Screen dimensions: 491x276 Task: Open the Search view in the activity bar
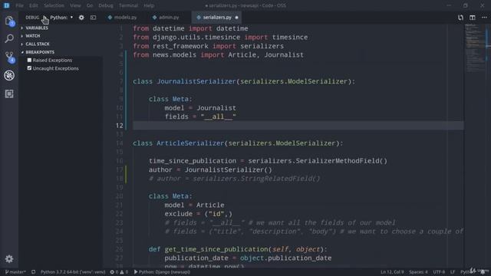9,39
